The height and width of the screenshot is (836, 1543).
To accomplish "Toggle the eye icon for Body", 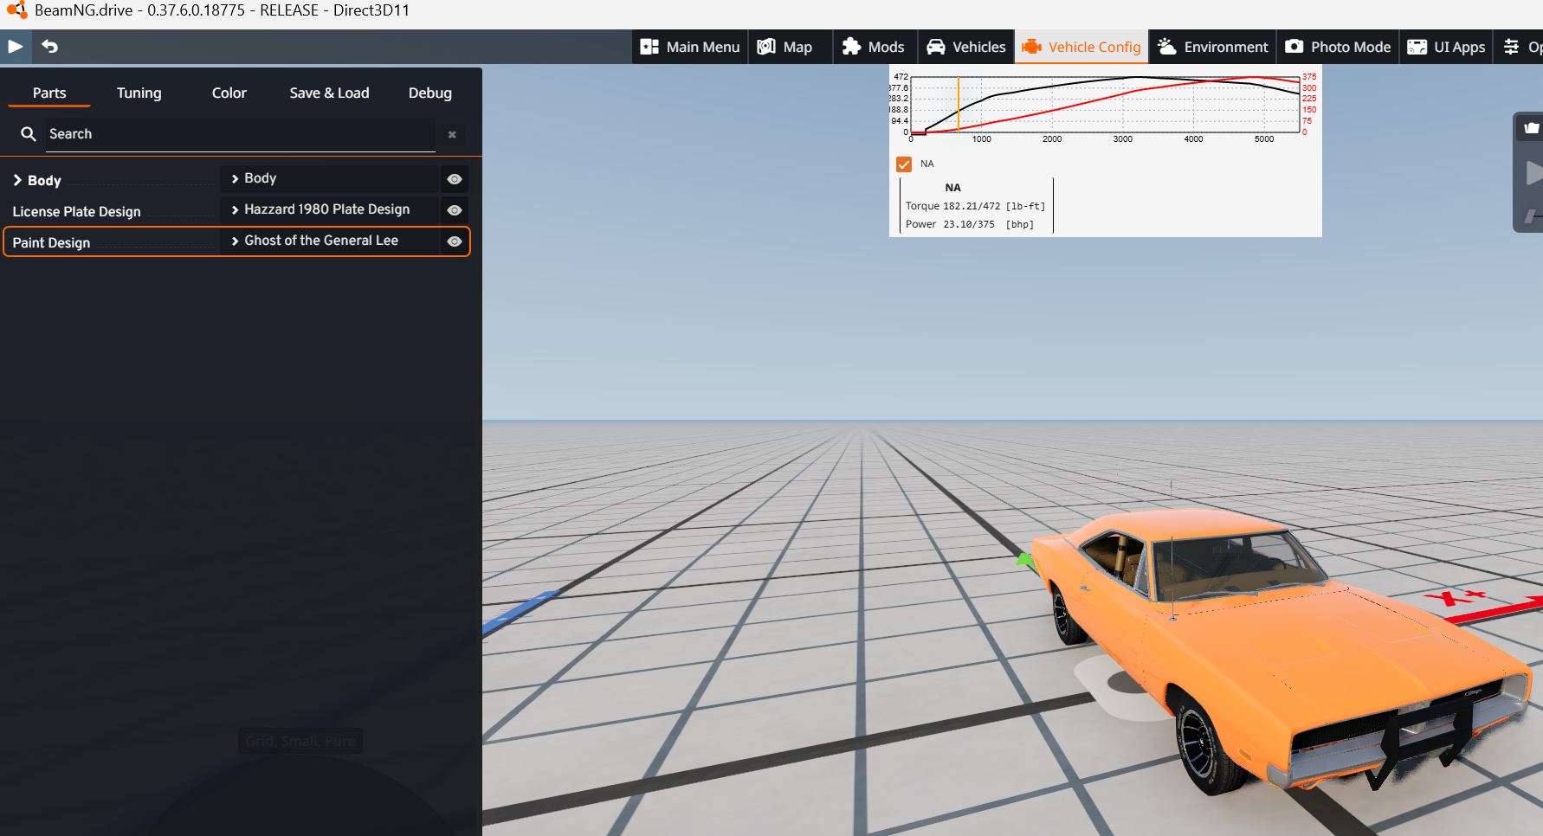I will pyautogui.click(x=455, y=179).
